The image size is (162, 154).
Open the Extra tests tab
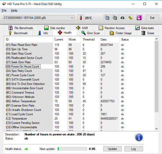[144, 28]
